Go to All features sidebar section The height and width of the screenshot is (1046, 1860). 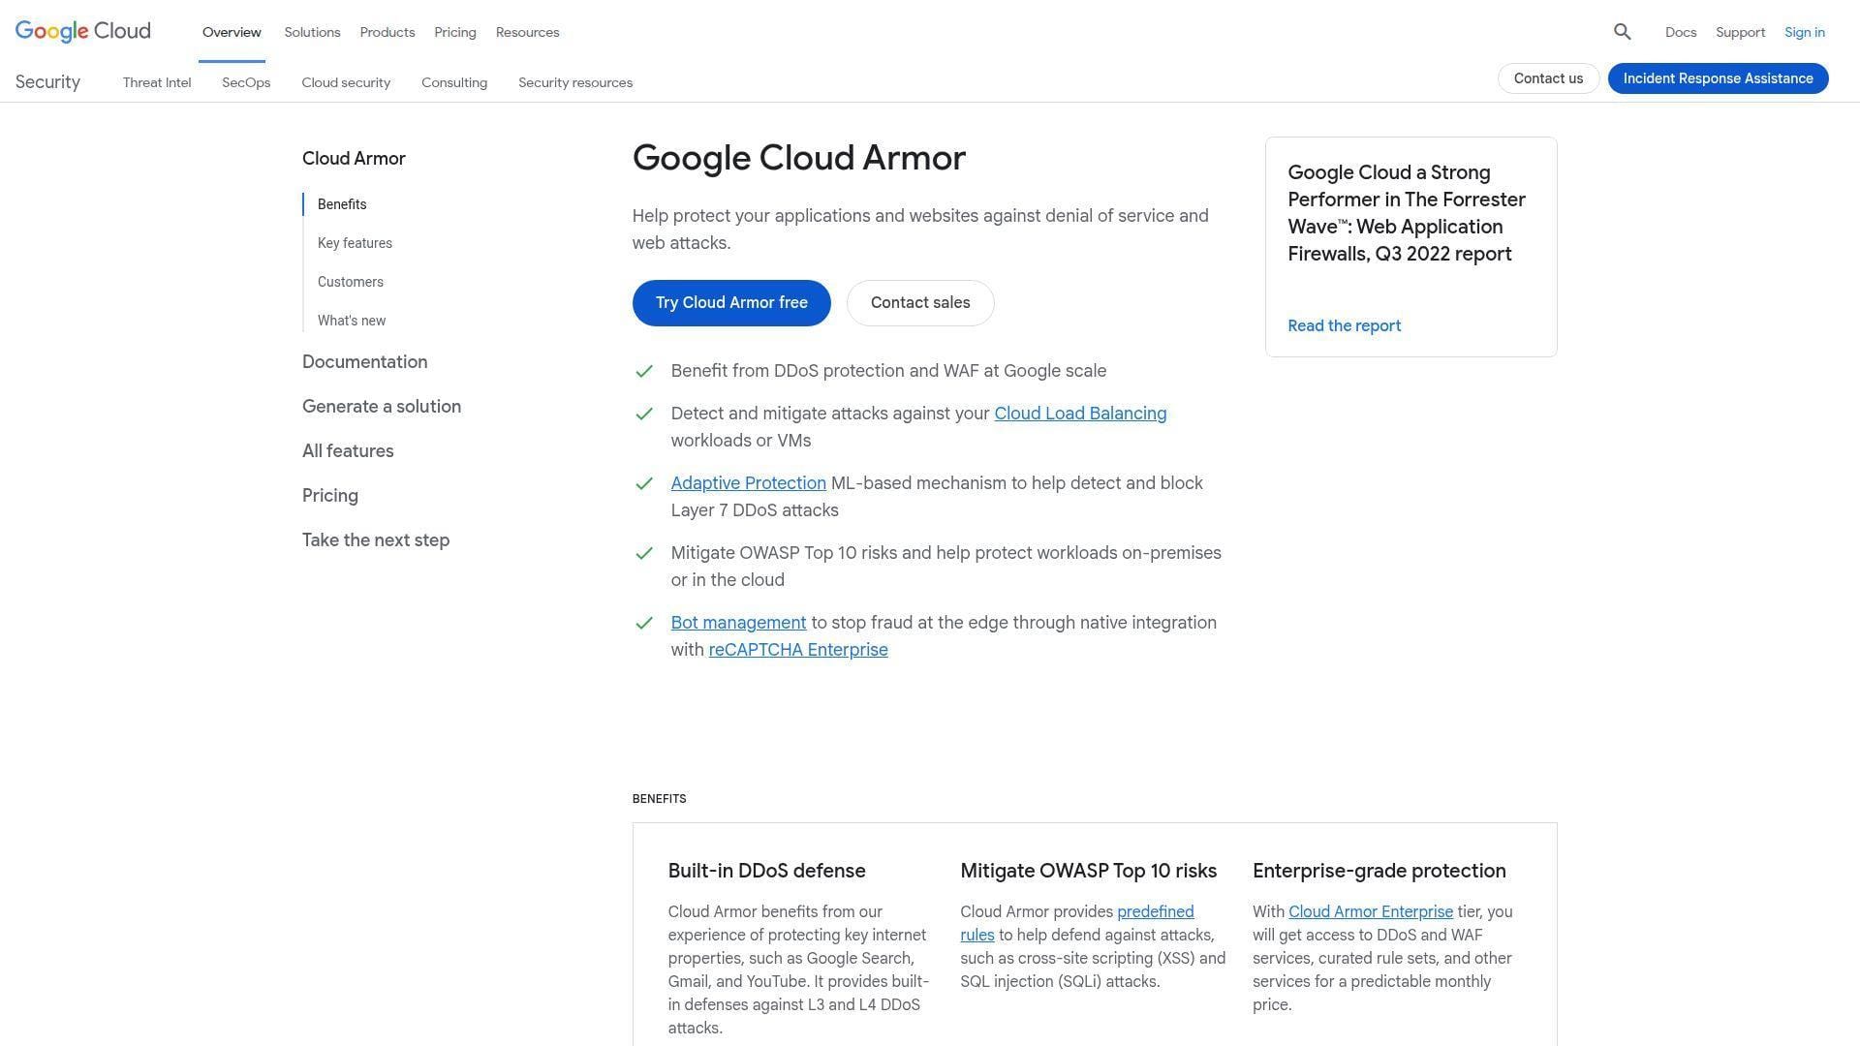tap(348, 450)
